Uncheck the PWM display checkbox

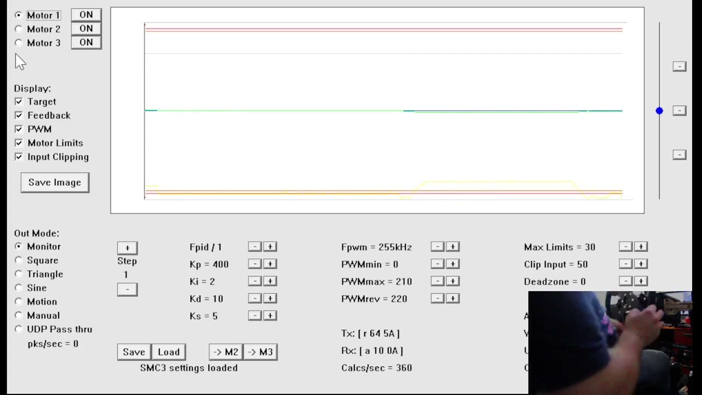tap(19, 129)
